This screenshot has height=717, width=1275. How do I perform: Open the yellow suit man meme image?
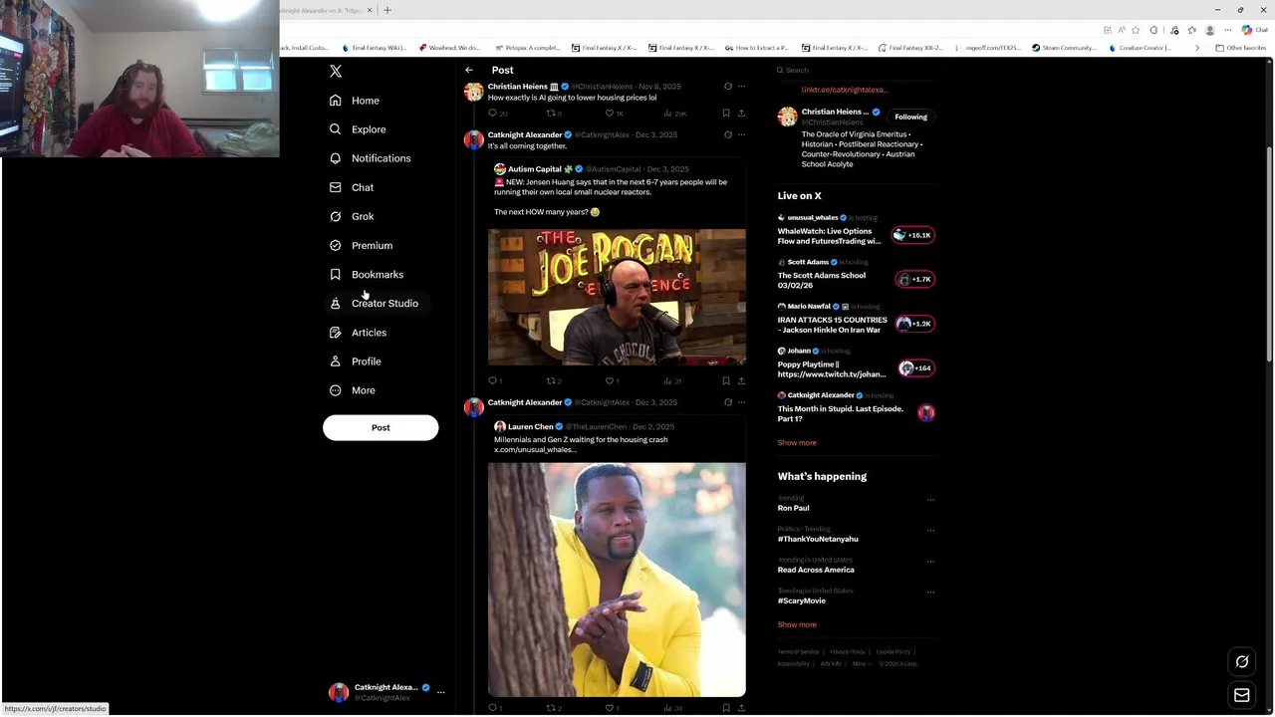pos(617,580)
